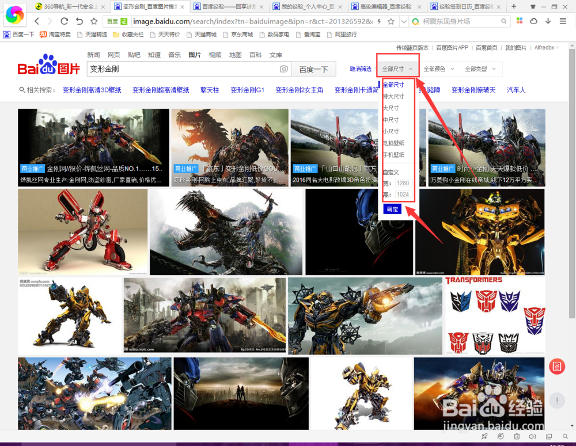
Task: Click the overlapping windows icon in status bar
Action: click(549, 436)
